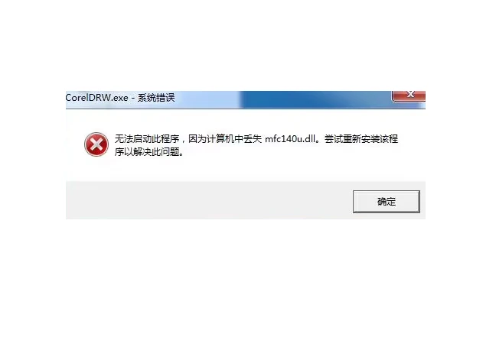Click the light blue title bar area after the title
Viewport: 496px width, 337px height.
coord(207,99)
